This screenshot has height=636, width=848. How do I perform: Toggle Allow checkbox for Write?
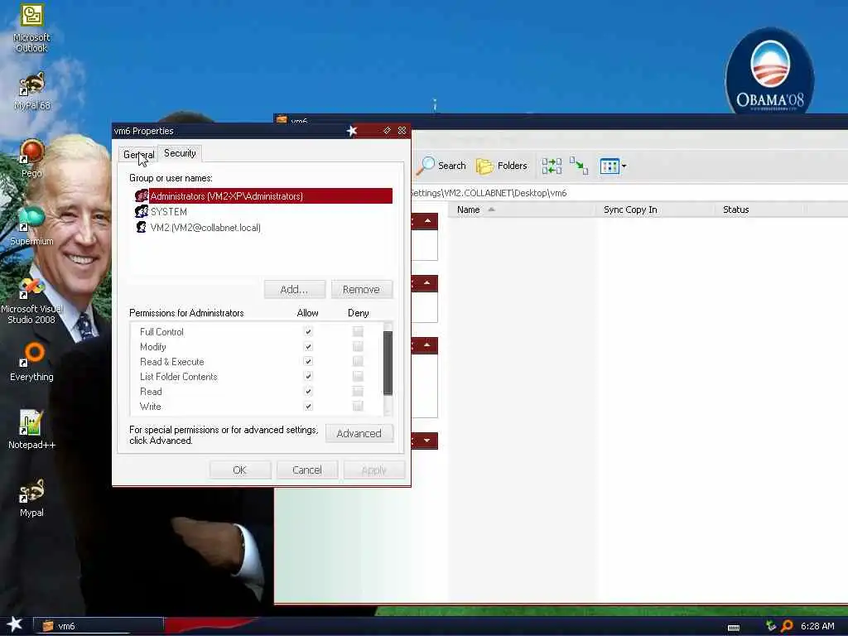308,406
